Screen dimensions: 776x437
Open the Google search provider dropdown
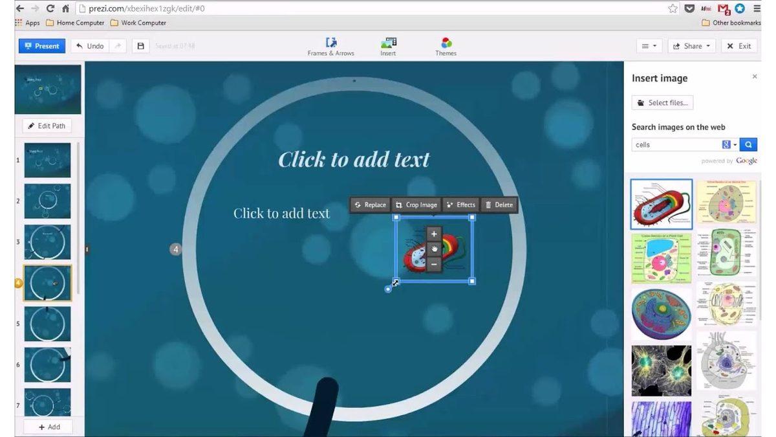(x=729, y=144)
